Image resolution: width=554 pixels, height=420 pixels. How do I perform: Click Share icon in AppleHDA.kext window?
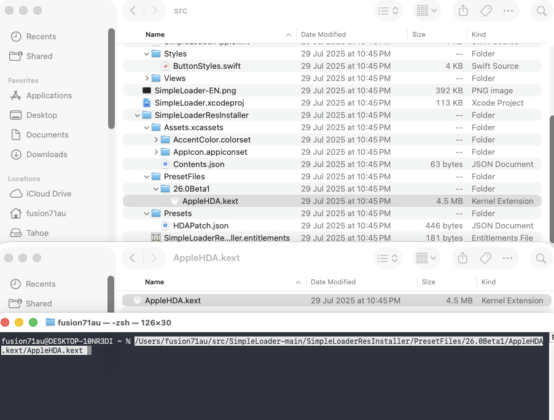click(x=462, y=259)
